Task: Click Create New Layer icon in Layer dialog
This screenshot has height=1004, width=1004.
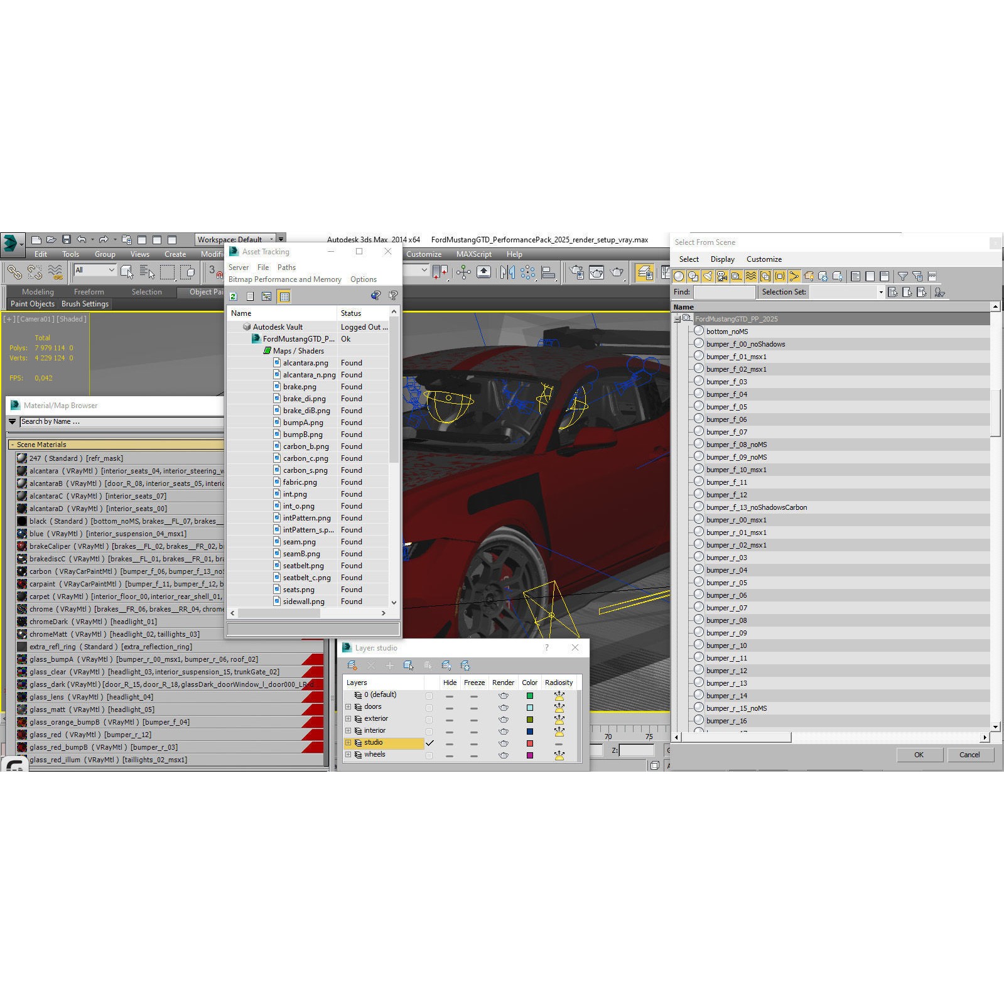Action: pos(352,665)
